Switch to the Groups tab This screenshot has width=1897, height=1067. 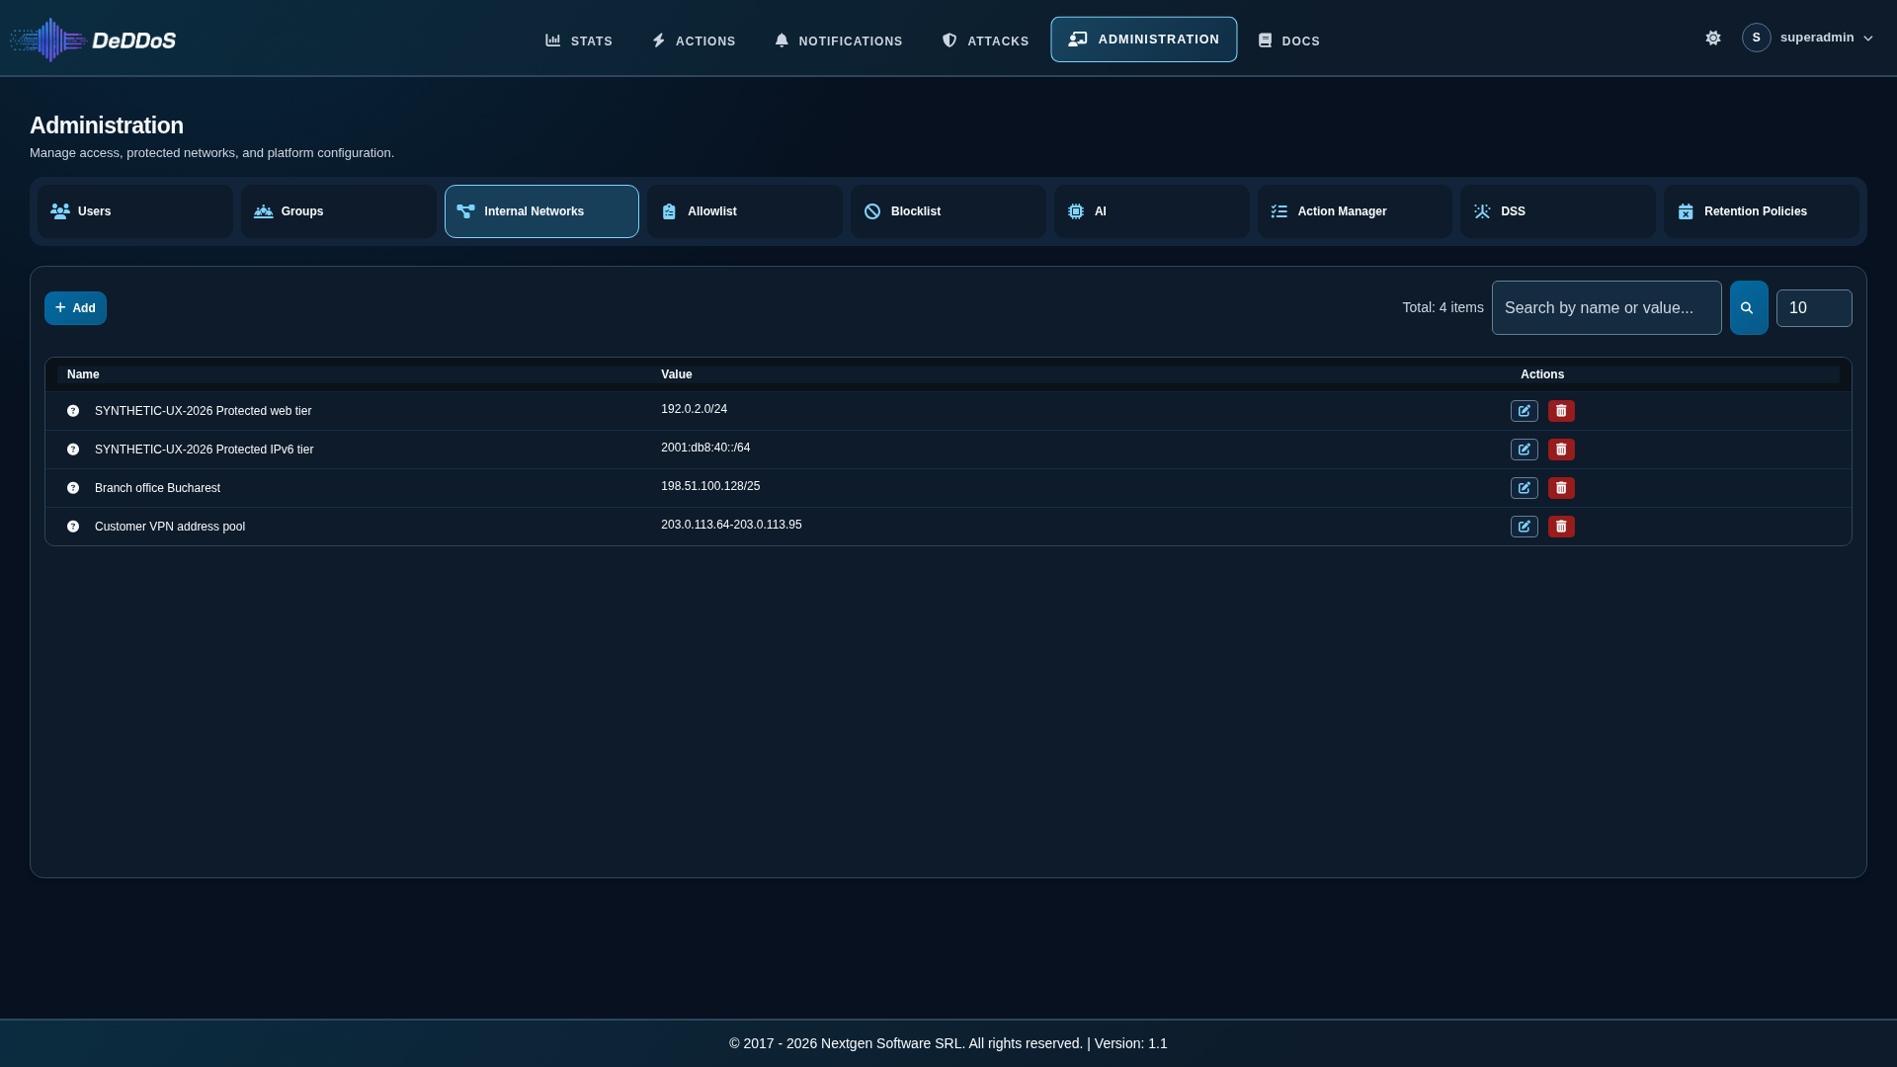(x=339, y=211)
